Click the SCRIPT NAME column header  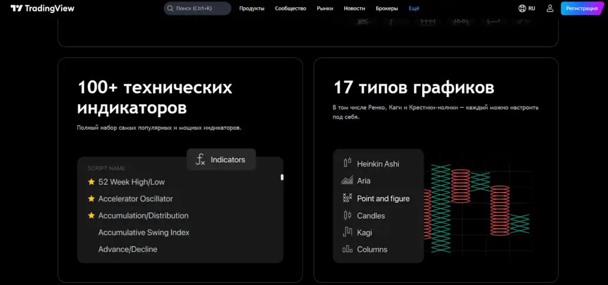tap(106, 168)
